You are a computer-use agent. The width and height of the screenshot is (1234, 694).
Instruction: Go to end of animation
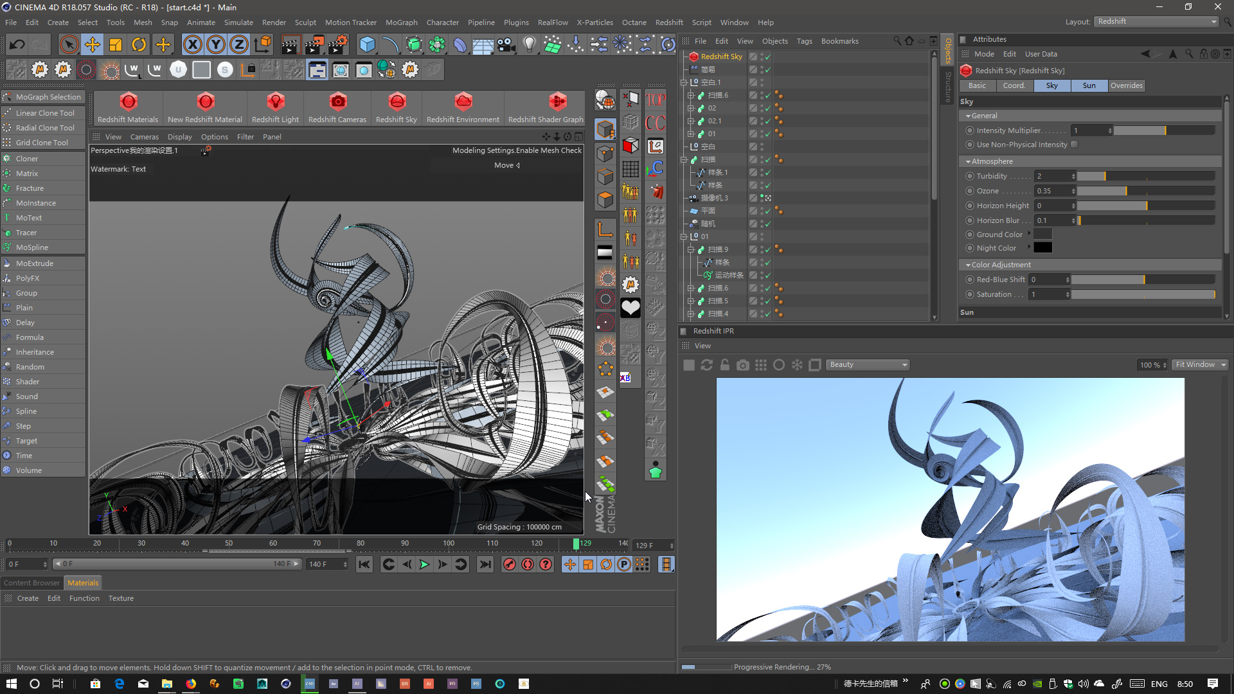(x=485, y=564)
